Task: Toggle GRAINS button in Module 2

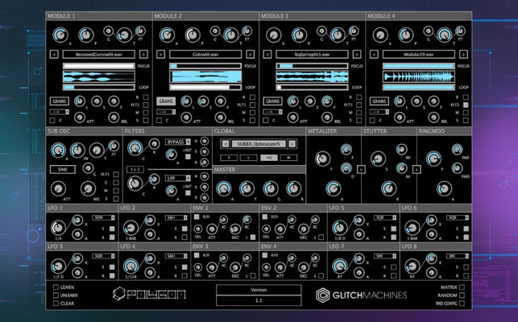Action: [166, 101]
